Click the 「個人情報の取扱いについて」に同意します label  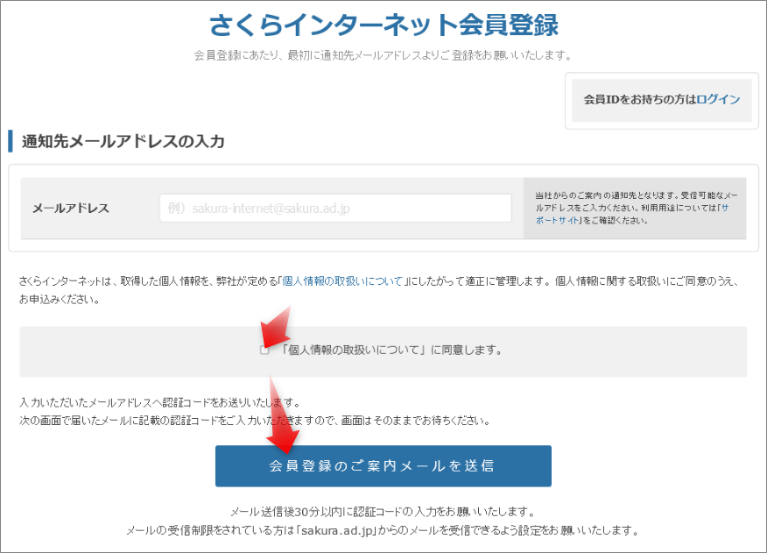(392, 351)
